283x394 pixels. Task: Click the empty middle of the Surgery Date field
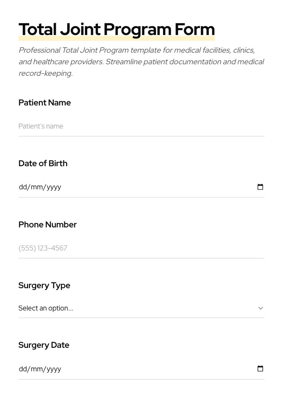pos(154,369)
